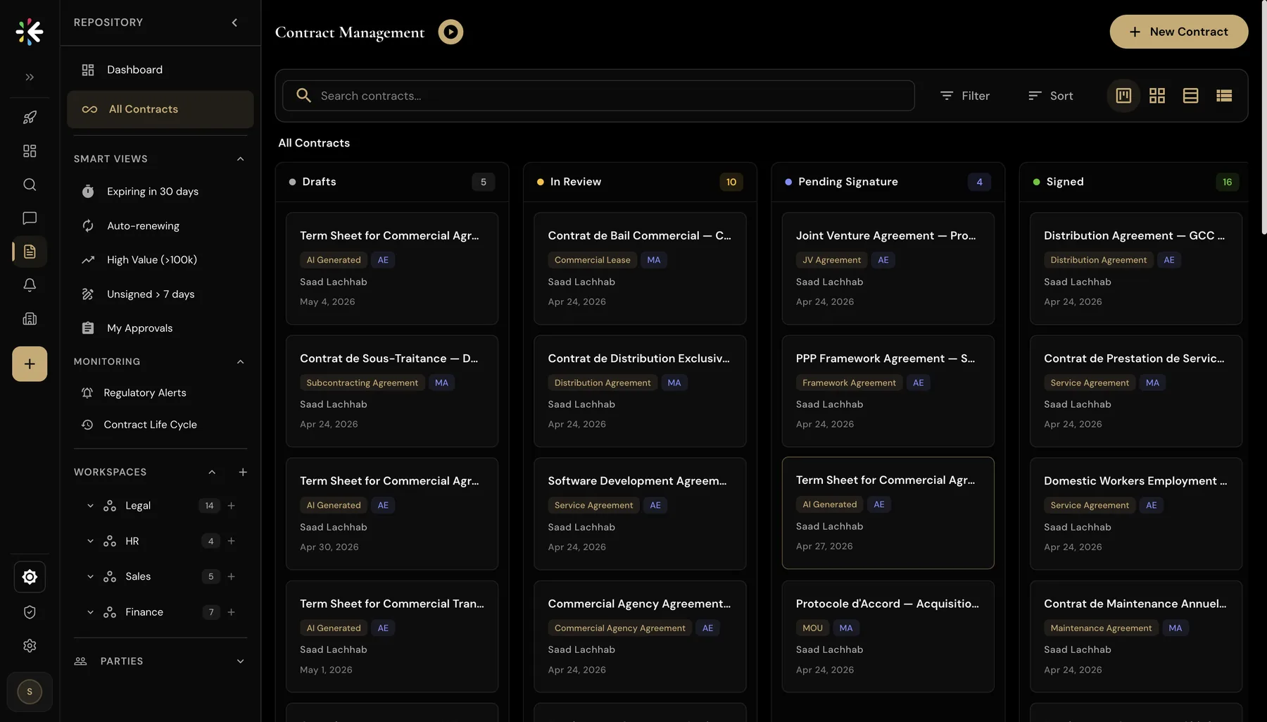
Task: Add a new workspace with plus icon
Action: [243, 473]
